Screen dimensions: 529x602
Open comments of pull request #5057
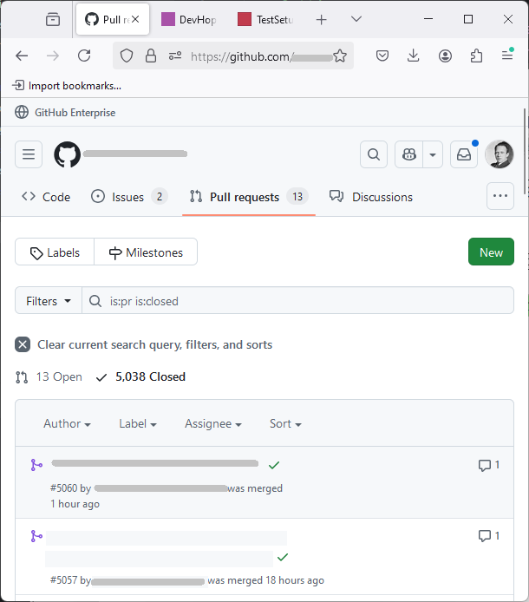[x=489, y=535]
